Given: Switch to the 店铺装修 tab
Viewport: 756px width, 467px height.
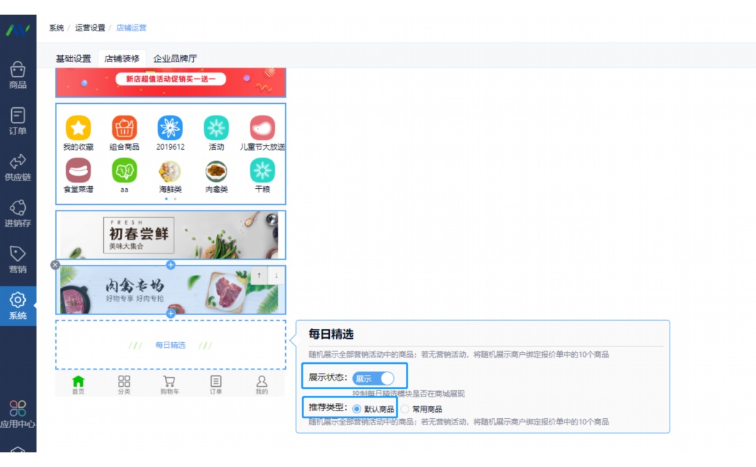Looking at the screenshot, I should tap(122, 59).
